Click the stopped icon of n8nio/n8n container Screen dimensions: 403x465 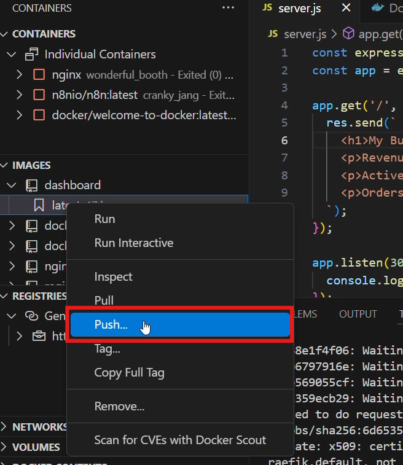click(x=39, y=95)
